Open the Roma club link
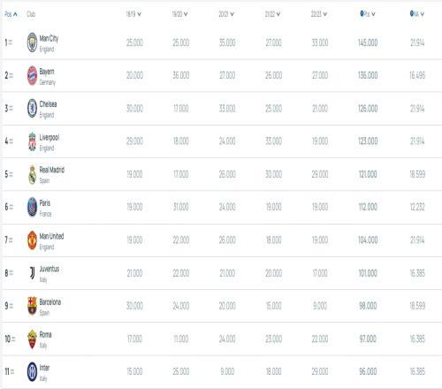 45,335
